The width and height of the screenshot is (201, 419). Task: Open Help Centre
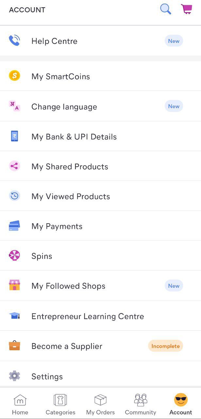pyautogui.click(x=54, y=41)
